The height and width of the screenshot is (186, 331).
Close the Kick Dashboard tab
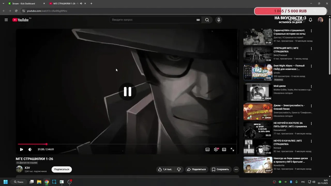[44, 4]
